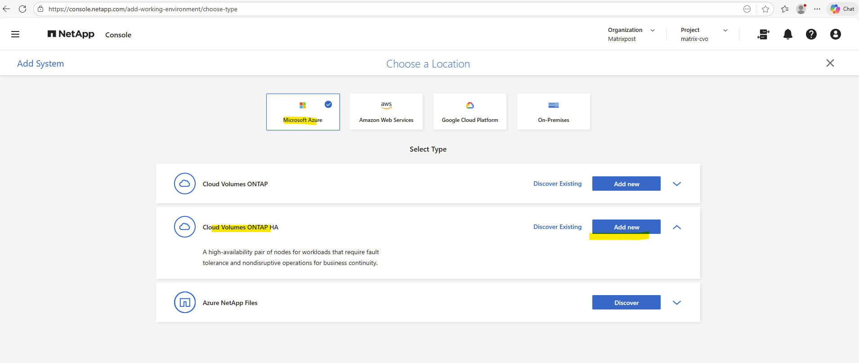The image size is (859, 363).
Task: Click the browser favorites star icon
Action: 765,9
